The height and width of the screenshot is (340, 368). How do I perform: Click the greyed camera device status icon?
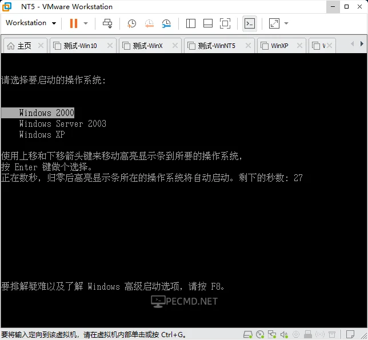click(296, 334)
